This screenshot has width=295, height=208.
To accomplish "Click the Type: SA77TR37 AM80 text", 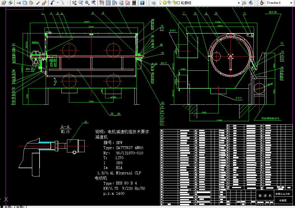I will pyautogui.click(x=123, y=148).
